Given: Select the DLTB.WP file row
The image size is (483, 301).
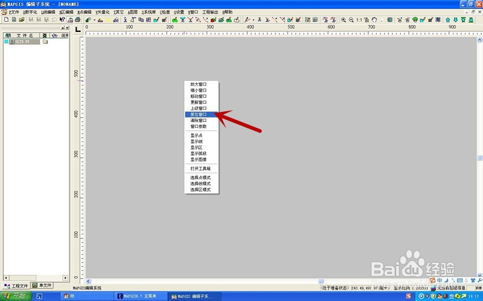Looking at the screenshot, I should click(24, 42).
